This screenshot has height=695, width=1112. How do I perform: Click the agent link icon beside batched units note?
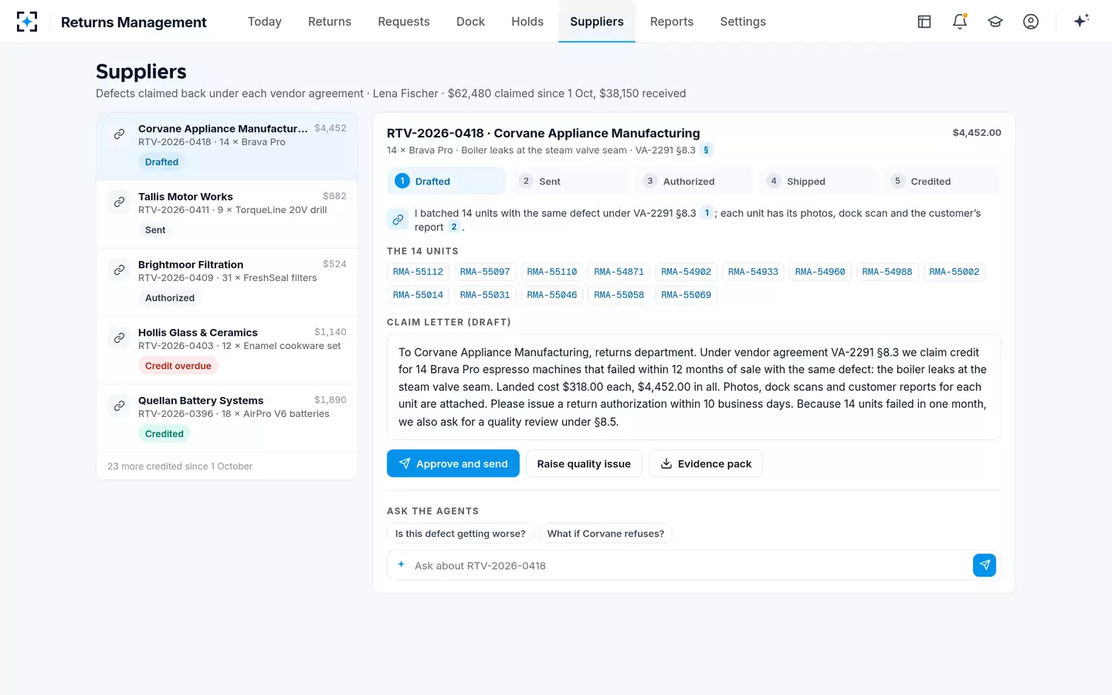[398, 219]
